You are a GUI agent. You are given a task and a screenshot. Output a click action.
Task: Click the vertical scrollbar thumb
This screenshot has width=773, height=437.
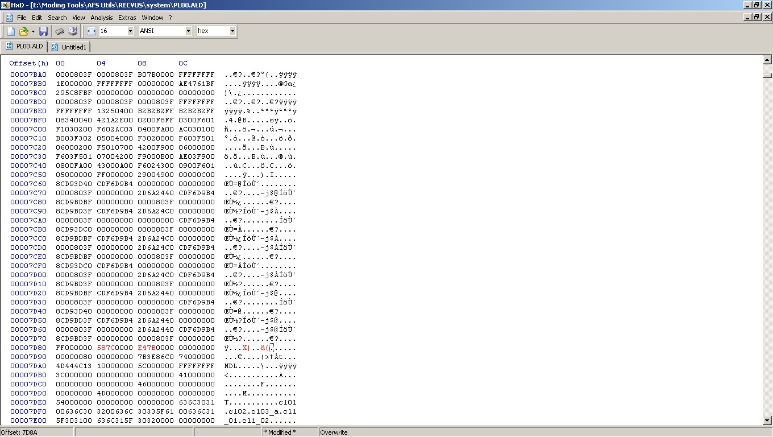[767, 75]
